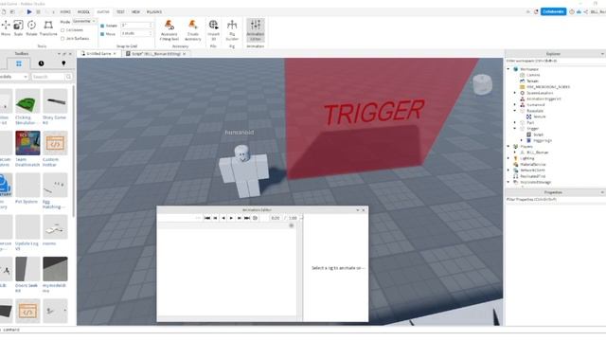This screenshot has width=606, height=341.
Task: Open the Toolbox marketplace grid tab
Action: [19, 63]
